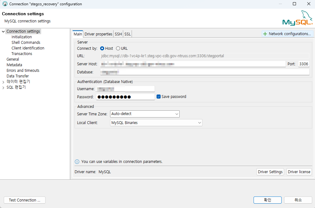The image size is (315, 208).
Task: Open the Local Client dropdown
Action: 156,123
